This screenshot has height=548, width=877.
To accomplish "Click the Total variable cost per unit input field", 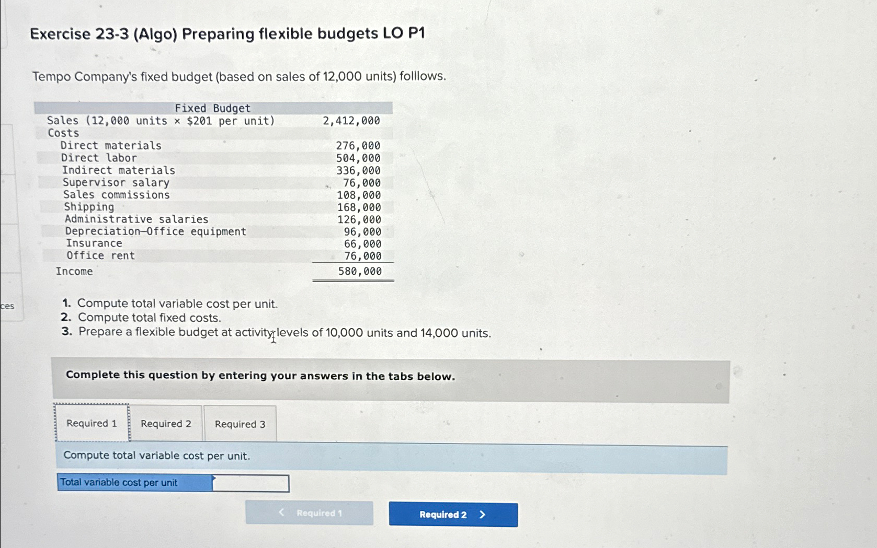I will (250, 483).
